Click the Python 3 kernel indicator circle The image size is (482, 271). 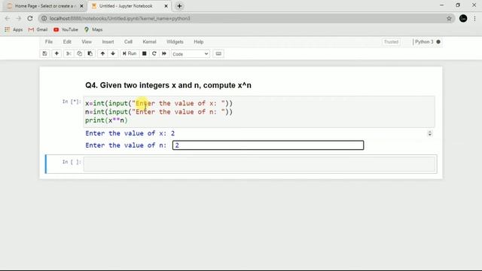tap(438, 42)
